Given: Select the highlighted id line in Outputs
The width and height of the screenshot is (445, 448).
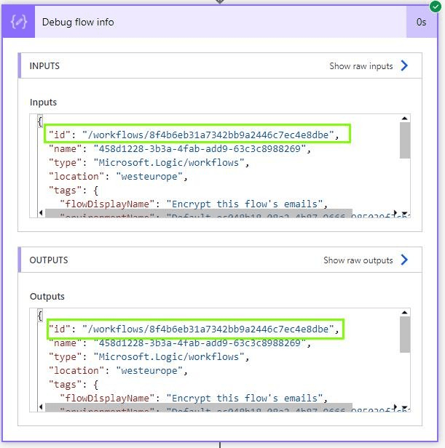Looking at the screenshot, I should click(194, 329).
